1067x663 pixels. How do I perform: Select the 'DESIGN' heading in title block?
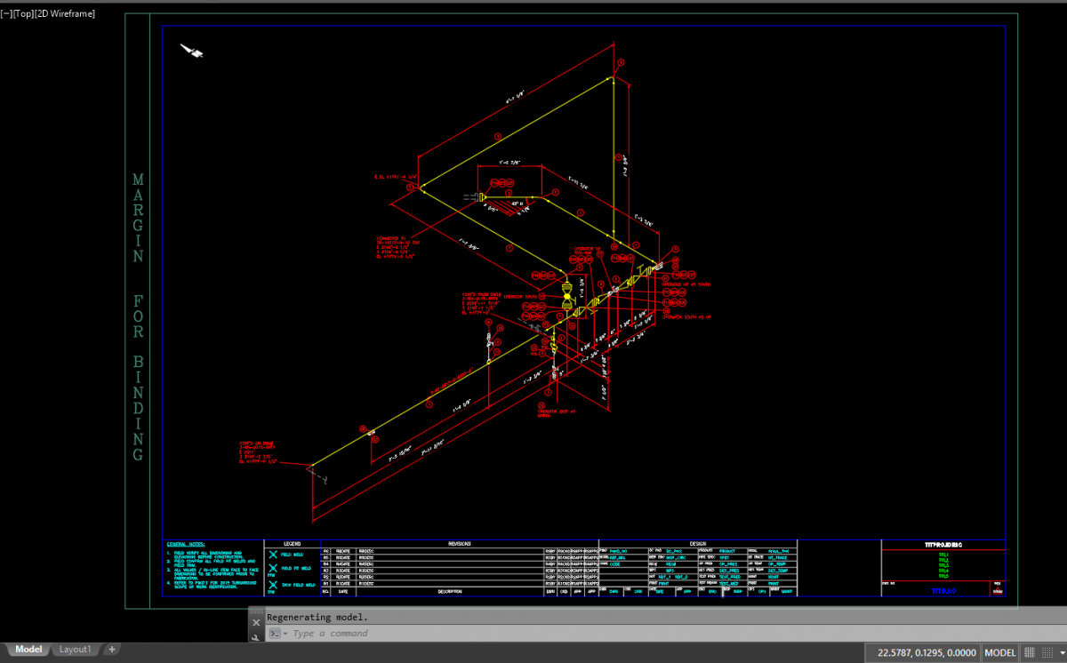pos(697,544)
